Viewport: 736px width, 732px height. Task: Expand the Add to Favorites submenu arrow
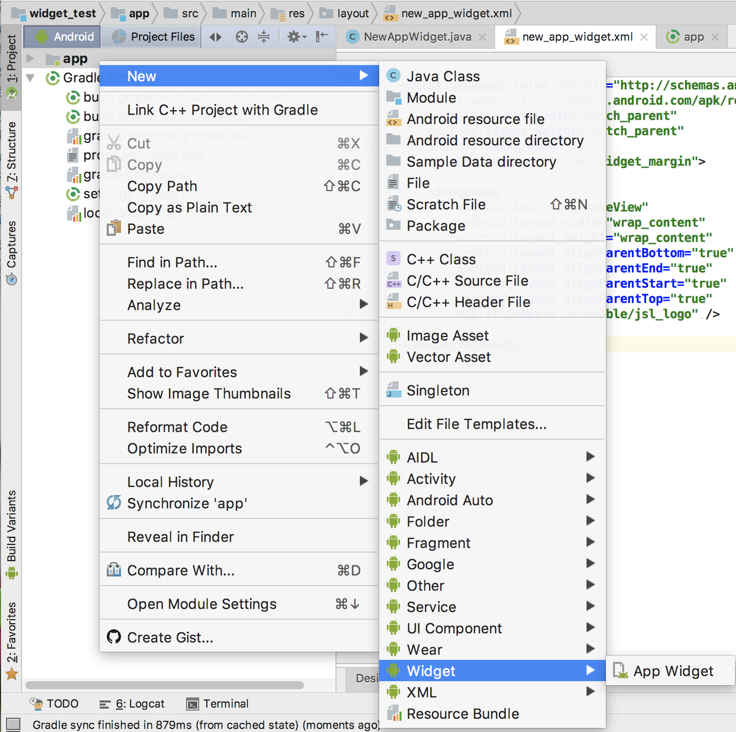[363, 372]
